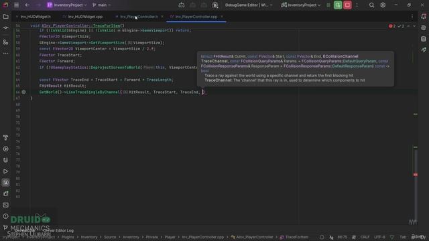Click the AInv_PlayerController breadcrumb
429x241 pixels.
(252, 237)
